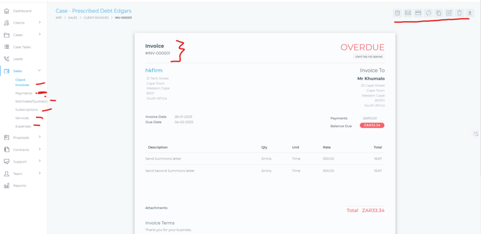Clone the invoice with copy icon
Screen dimensions: 481x234
coord(439,13)
